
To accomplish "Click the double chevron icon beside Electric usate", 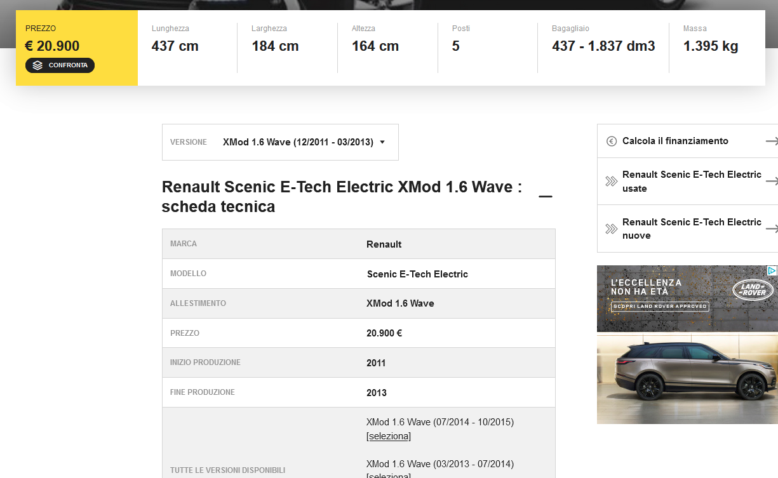I will [612, 182].
